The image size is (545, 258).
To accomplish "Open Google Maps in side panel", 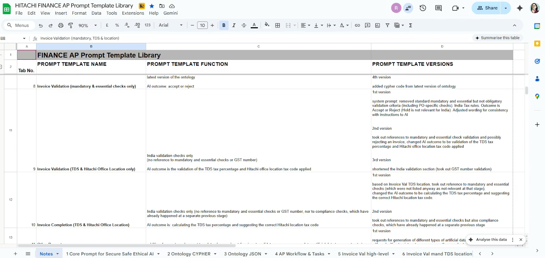I will (x=537, y=97).
